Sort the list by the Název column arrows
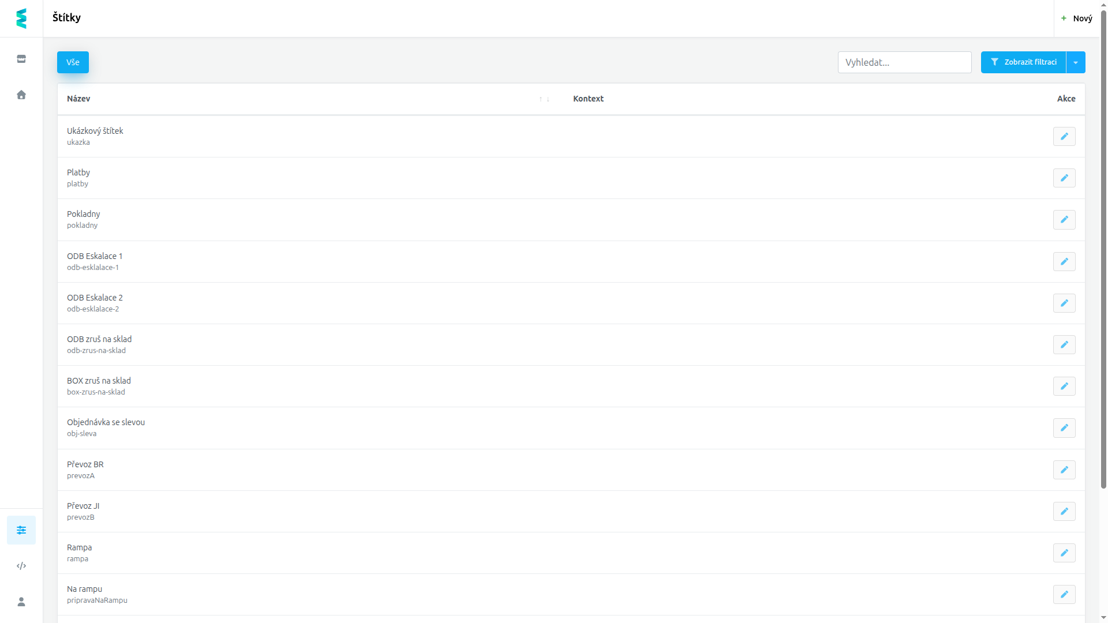 (544, 99)
